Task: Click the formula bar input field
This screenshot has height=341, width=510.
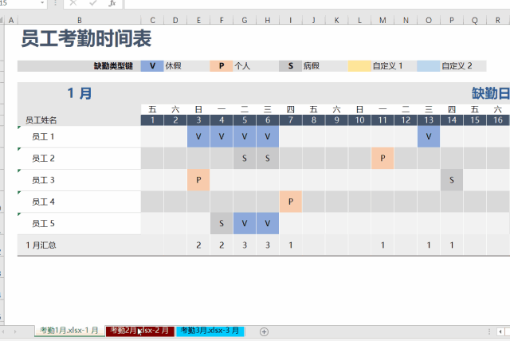Action: (x=317, y=3)
